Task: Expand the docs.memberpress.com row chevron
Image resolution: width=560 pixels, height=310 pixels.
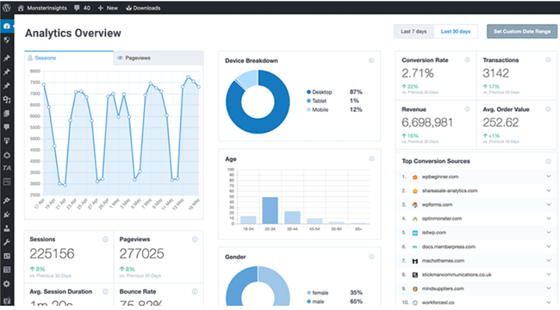Action: pyautogui.click(x=549, y=246)
